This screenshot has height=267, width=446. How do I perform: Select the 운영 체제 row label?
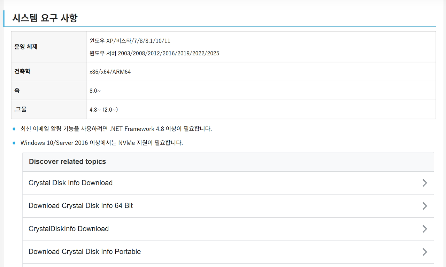click(26, 47)
